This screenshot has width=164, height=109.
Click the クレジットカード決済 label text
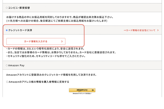click(20, 30)
